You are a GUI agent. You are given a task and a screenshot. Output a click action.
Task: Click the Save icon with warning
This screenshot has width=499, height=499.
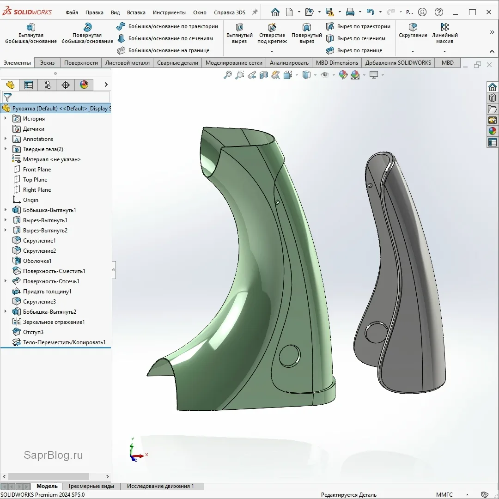[330, 12]
